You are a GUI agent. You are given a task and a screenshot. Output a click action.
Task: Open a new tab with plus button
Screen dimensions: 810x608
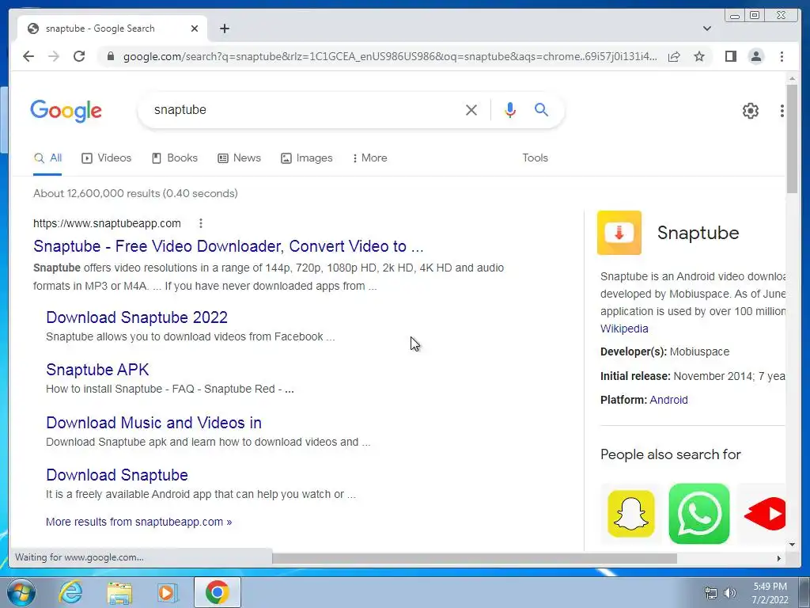click(x=224, y=28)
